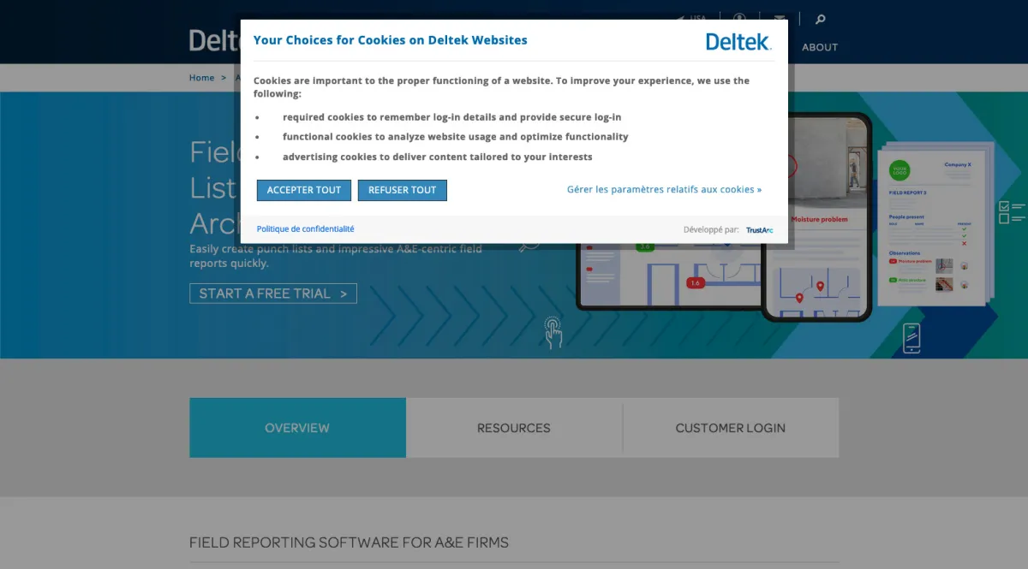Screen dimensions: 1028x569
Task: Click the REFUSER TOUT button
Action: 403,190
